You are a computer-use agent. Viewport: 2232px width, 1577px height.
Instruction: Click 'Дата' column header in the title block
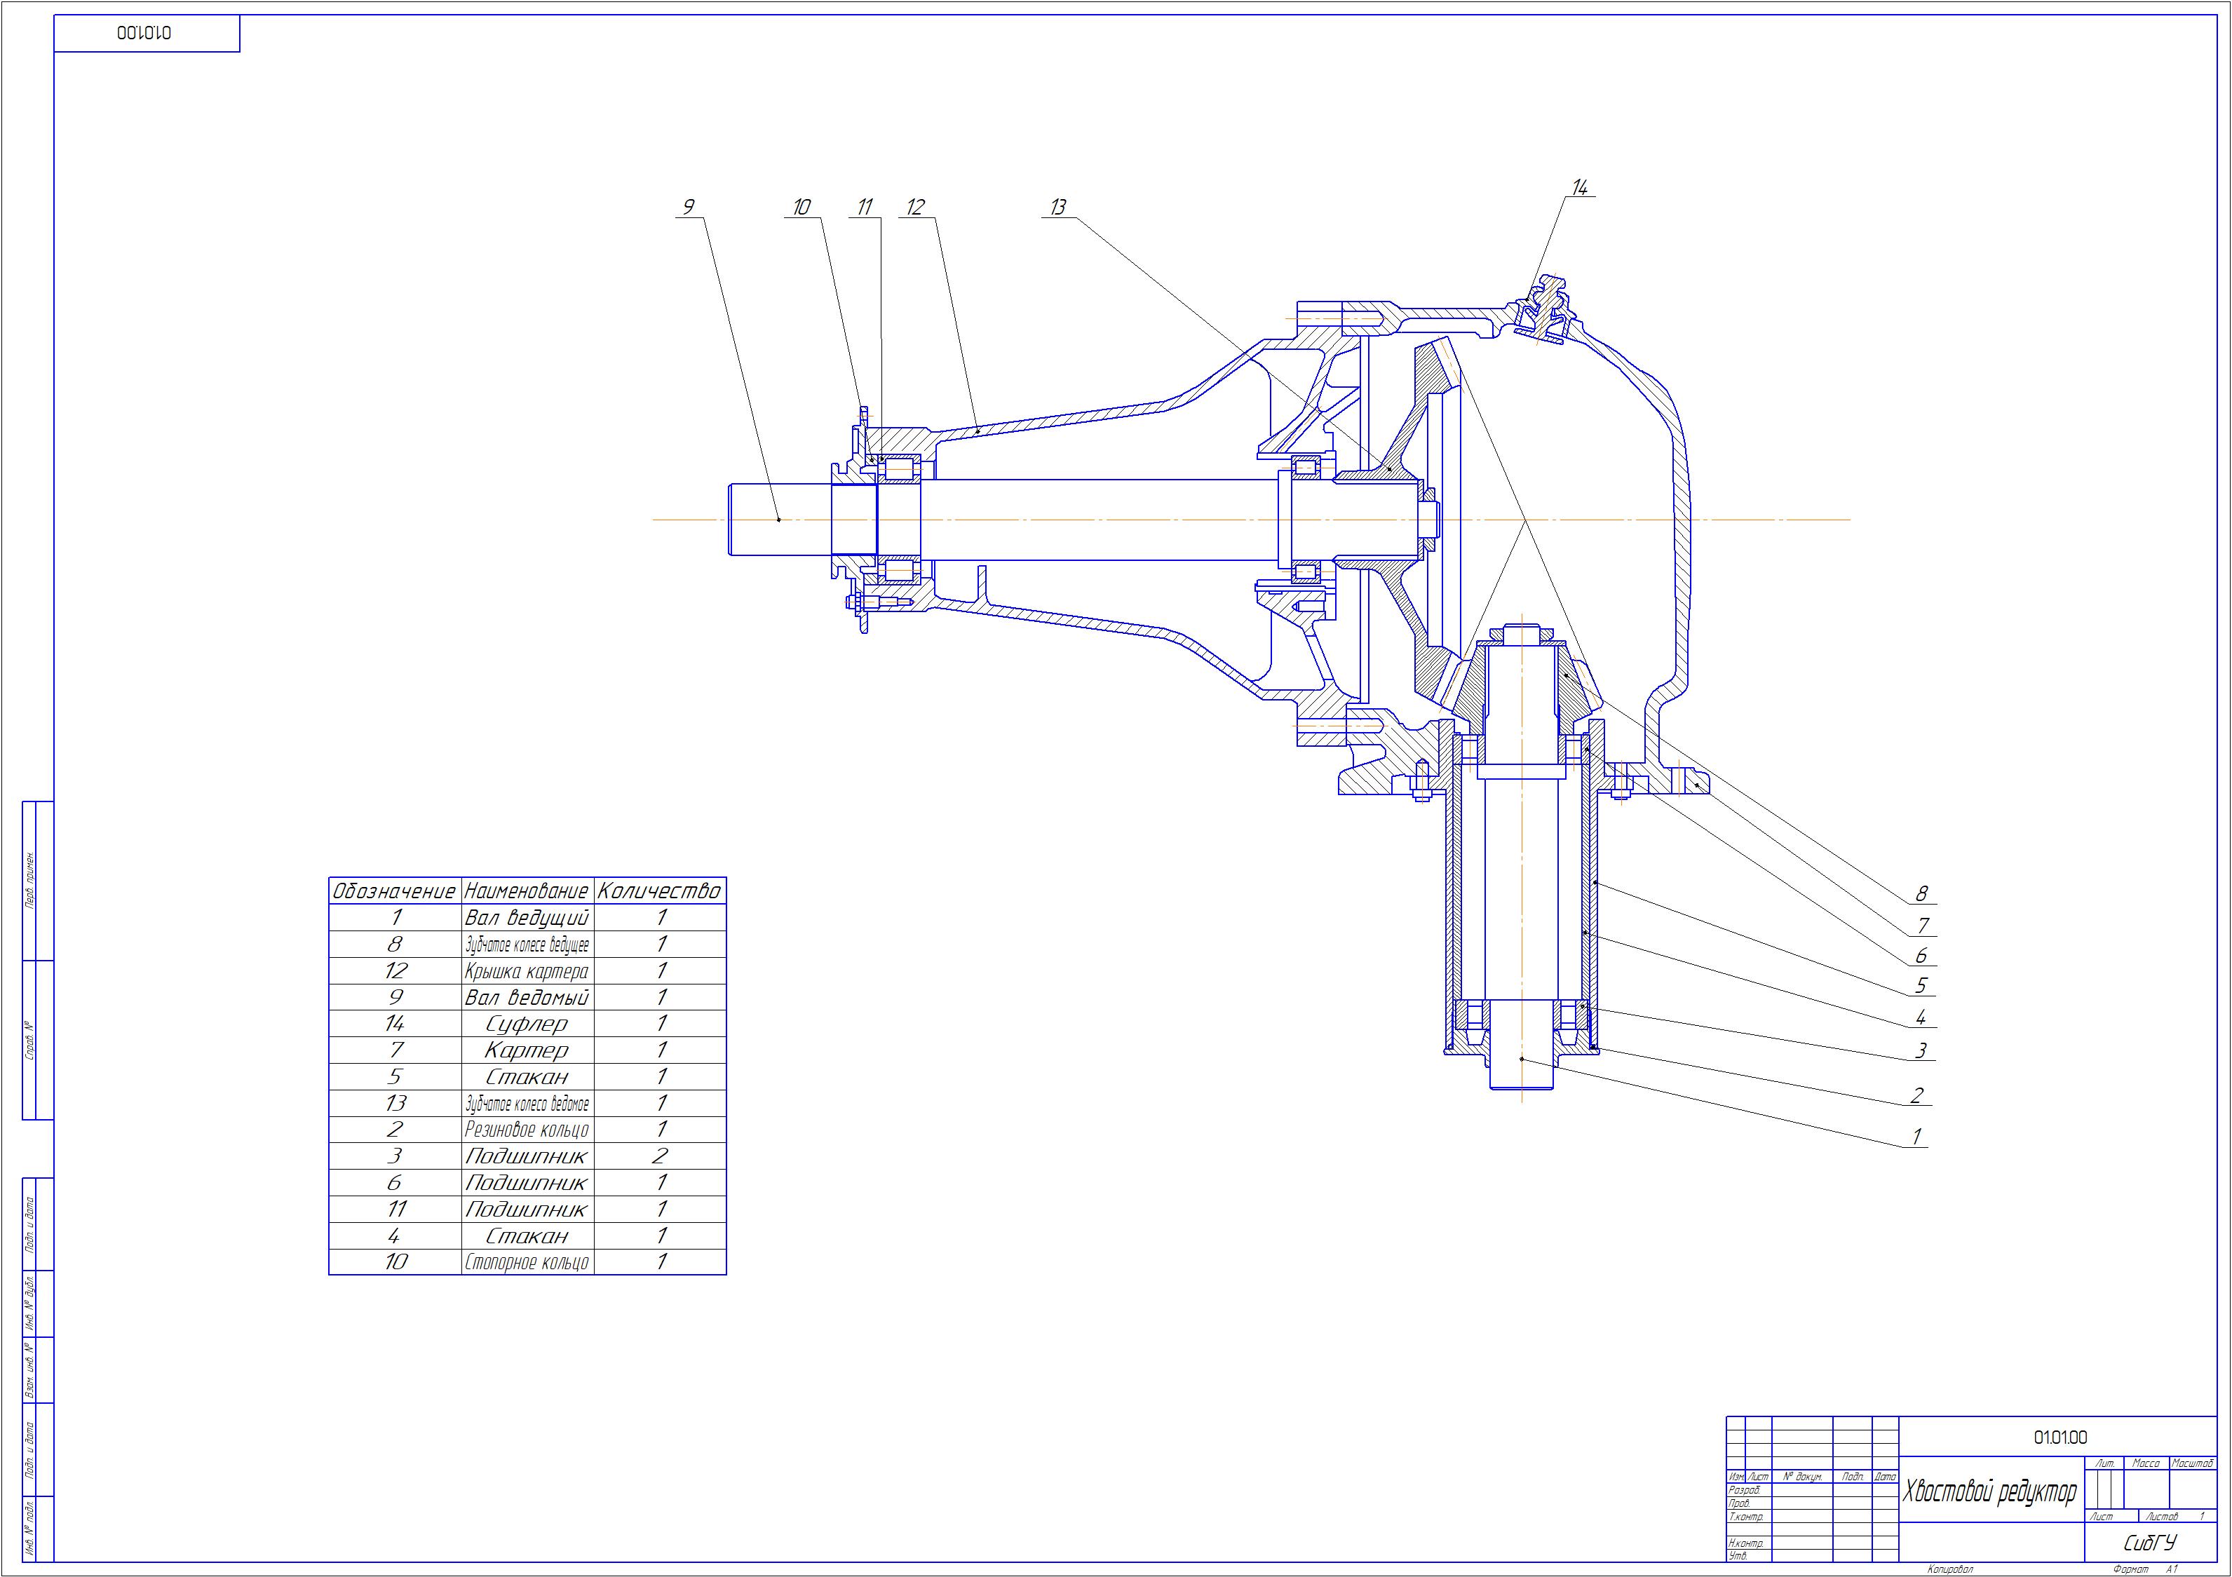pyautogui.click(x=1885, y=1476)
